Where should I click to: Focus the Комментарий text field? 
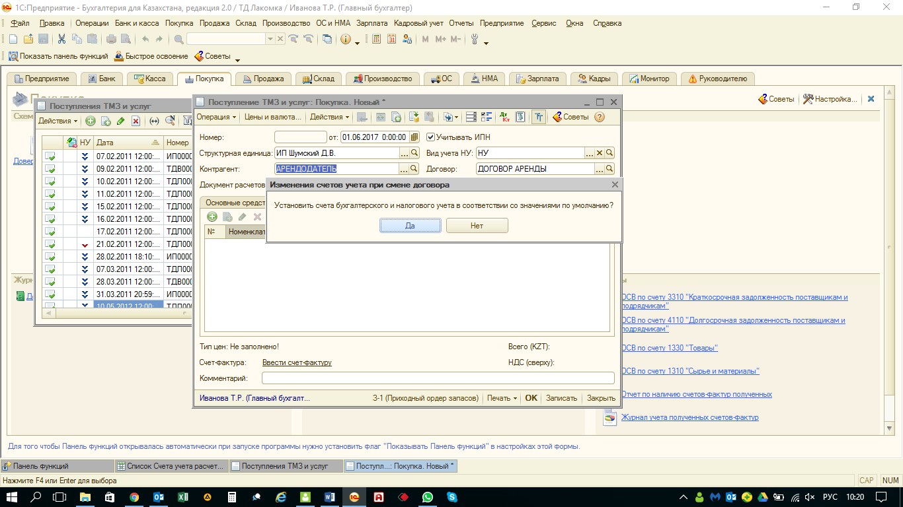pos(438,378)
